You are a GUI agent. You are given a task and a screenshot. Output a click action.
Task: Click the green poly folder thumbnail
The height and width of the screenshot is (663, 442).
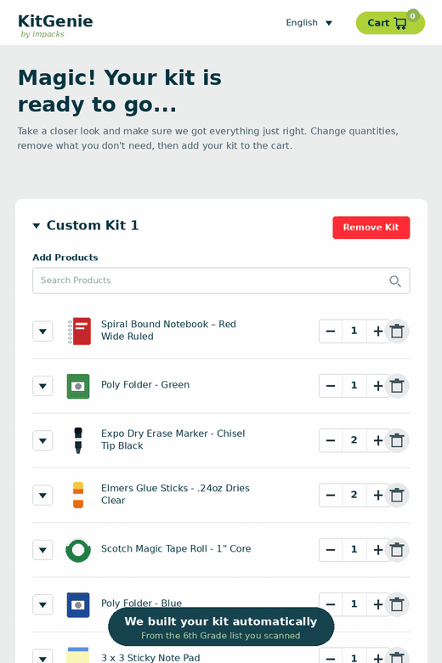78,386
